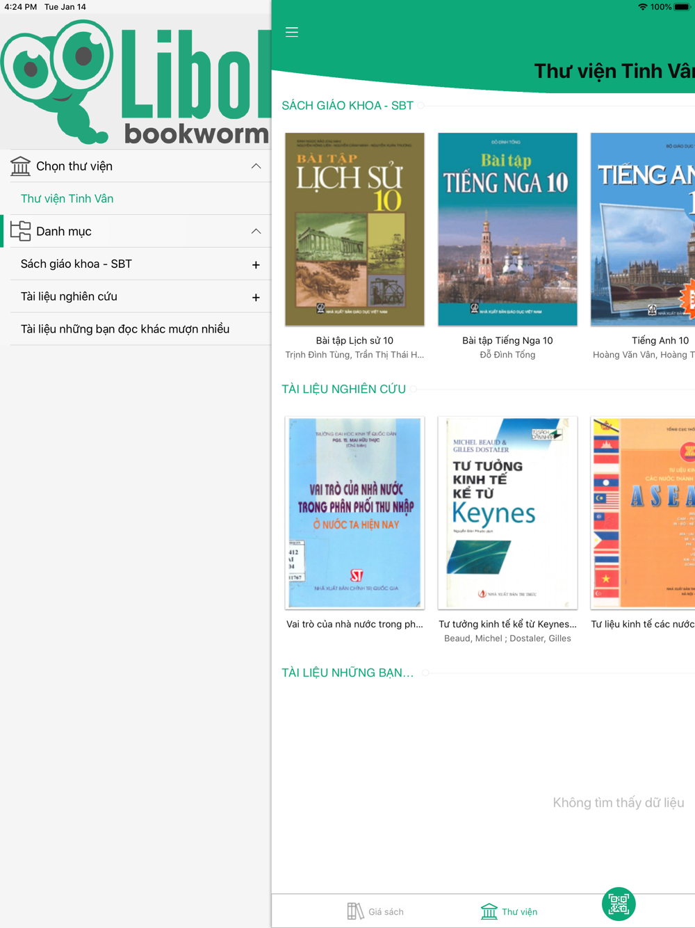This screenshot has height=928, width=695.
Task: Tap the Giá sách bookshelf icon
Action: tap(355, 911)
